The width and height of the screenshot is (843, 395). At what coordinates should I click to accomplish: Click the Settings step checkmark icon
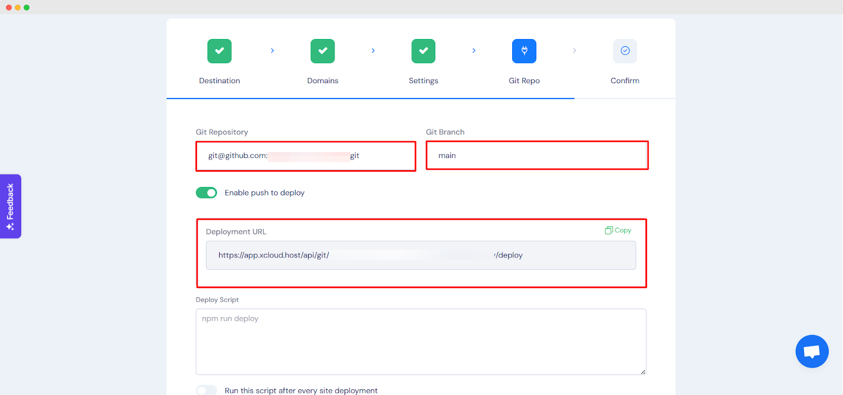click(423, 51)
